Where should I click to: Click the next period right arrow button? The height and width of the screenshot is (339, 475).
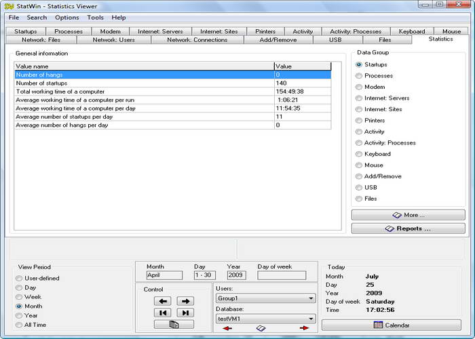(185, 301)
